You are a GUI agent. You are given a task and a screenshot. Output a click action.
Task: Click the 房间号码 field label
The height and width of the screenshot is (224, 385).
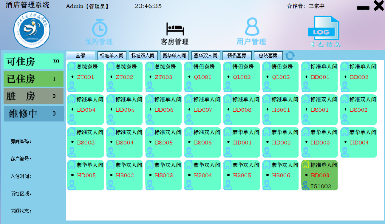coord(21,142)
